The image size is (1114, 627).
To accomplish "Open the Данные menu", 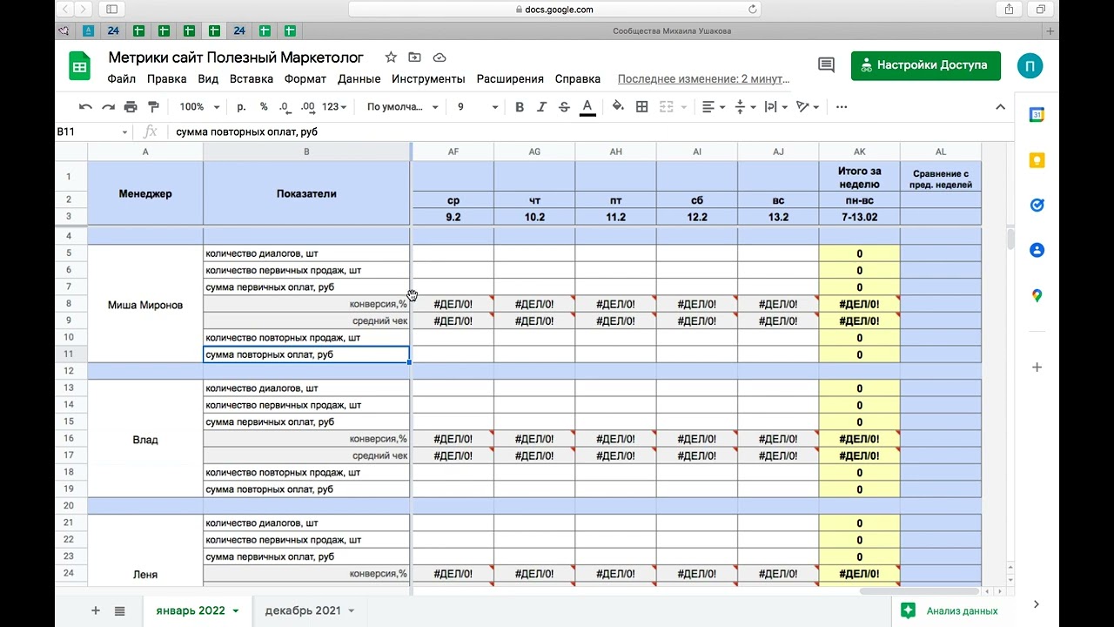I will pos(359,78).
